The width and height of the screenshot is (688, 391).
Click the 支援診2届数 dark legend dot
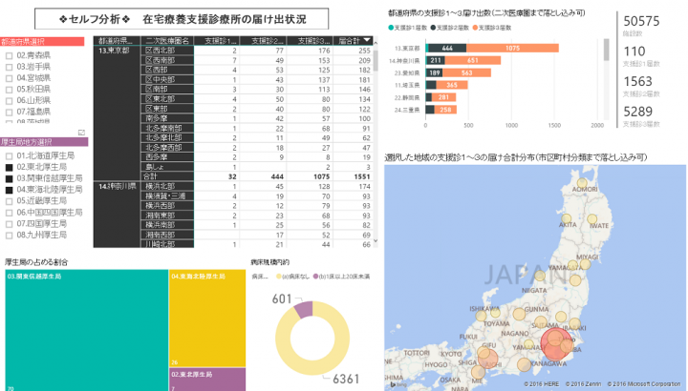(x=435, y=28)
